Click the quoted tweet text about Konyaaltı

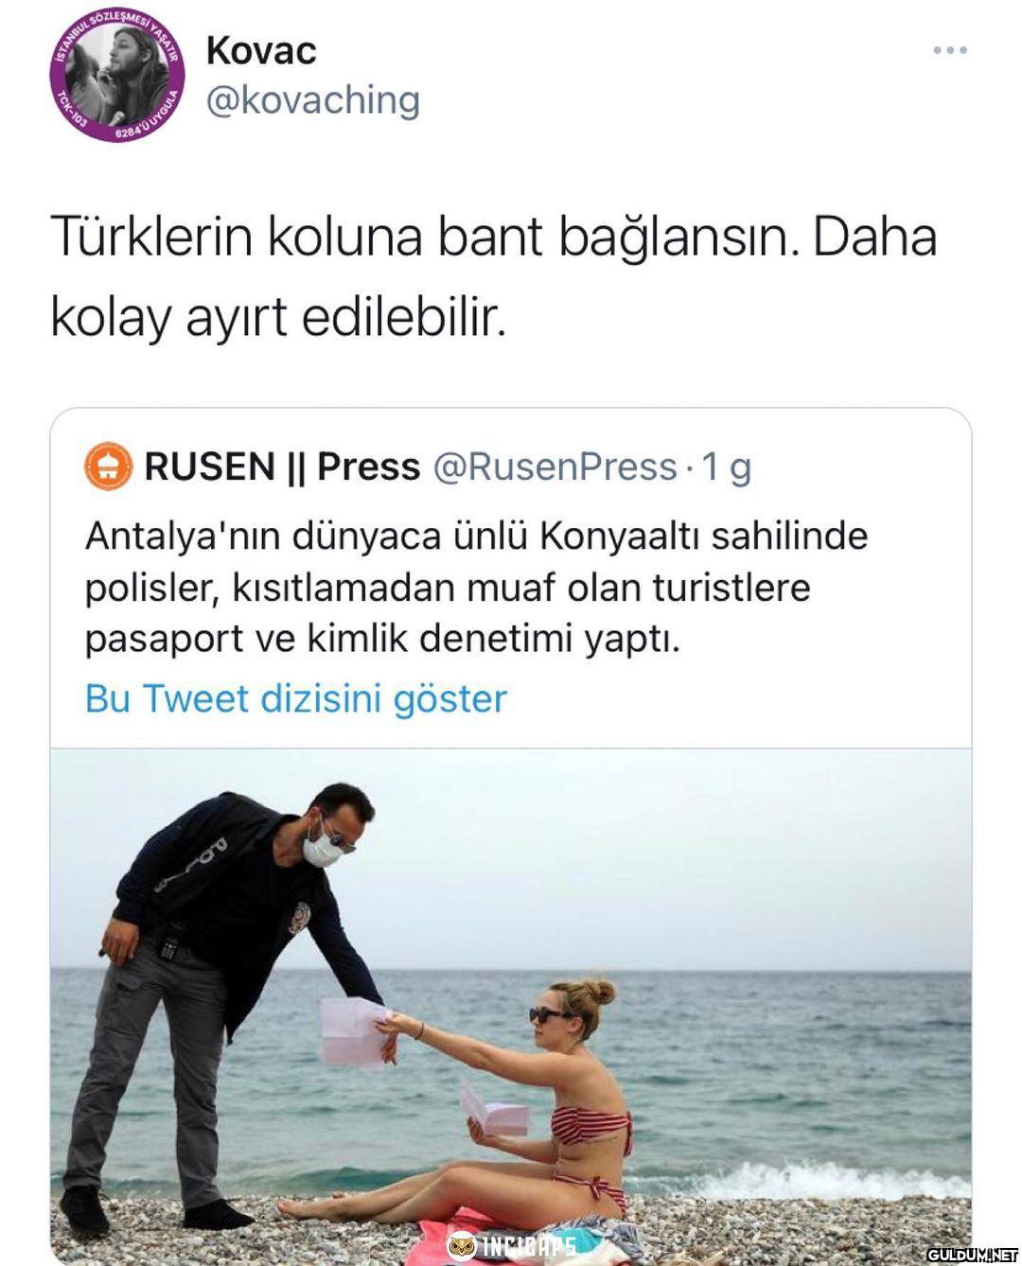pyautogui.click(x=476, y=588)
